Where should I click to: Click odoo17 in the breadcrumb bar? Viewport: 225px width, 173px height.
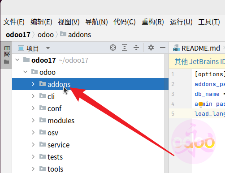18,35
